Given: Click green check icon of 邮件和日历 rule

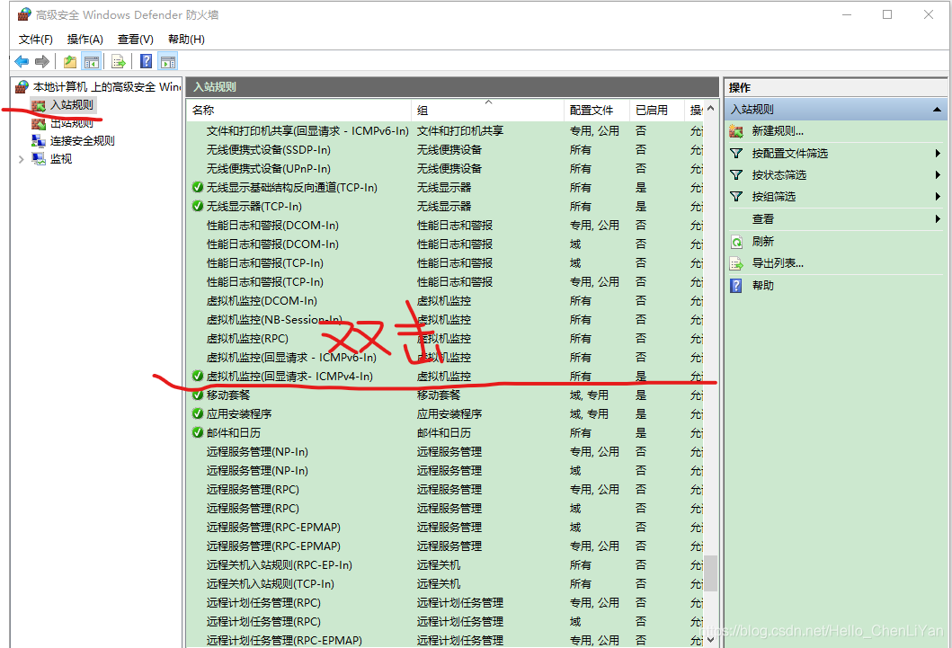Looking at the screenshot, I should tap(197, 432).
